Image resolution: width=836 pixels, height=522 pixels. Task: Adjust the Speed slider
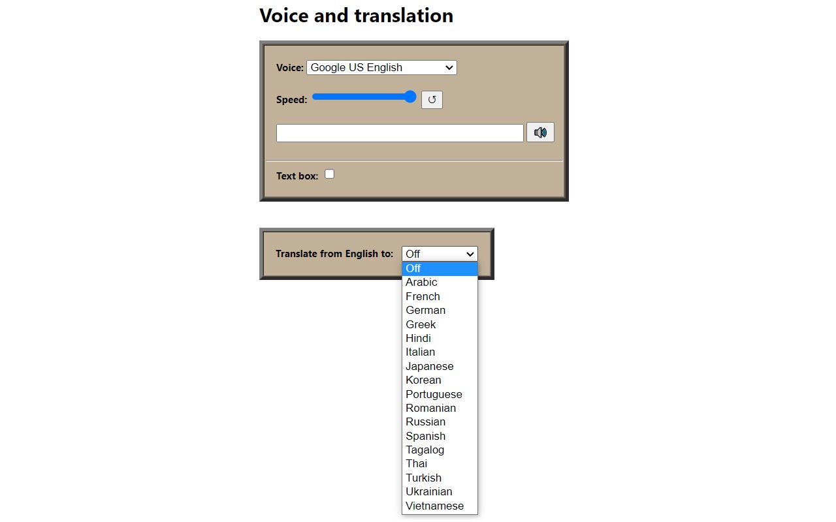point(364,97)
